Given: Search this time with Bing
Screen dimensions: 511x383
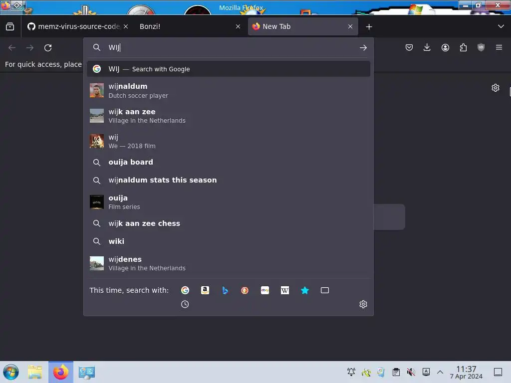Looking at the screenshot, I should [x=225, y=290].
